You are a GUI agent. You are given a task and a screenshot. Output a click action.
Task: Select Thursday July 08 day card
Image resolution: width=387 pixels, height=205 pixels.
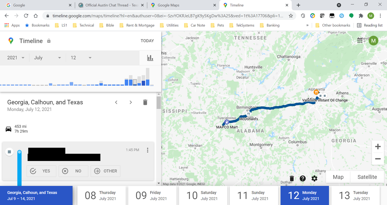(102, 195)
